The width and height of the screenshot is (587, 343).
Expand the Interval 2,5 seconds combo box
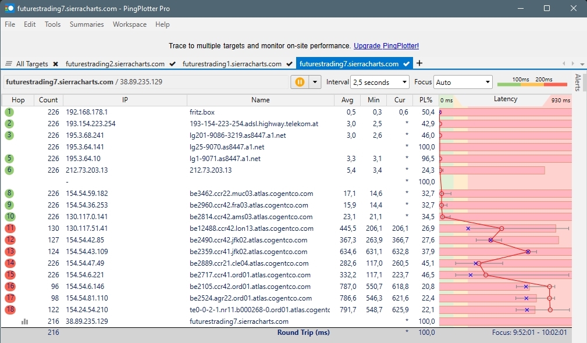pyautogui.click(x=380, y=83)
